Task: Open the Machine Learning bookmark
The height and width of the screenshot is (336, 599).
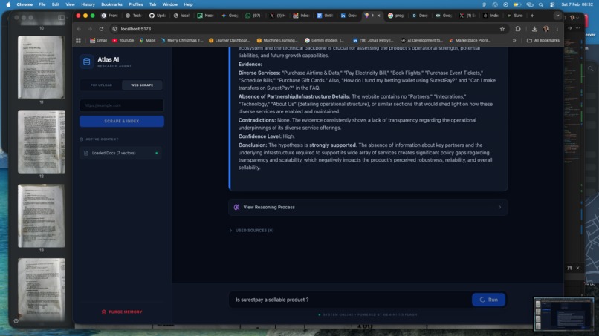Action: [277, 41]
